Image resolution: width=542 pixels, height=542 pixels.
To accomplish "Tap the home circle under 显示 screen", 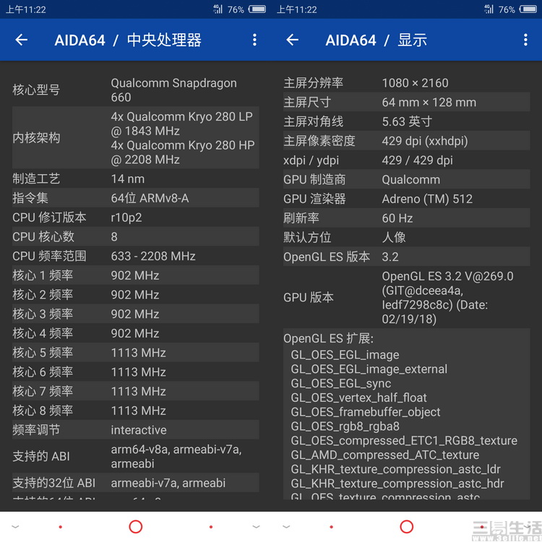I will pyautogui.click(x=406, y=527).
